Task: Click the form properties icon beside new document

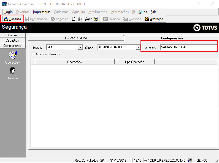Action: 80,19
